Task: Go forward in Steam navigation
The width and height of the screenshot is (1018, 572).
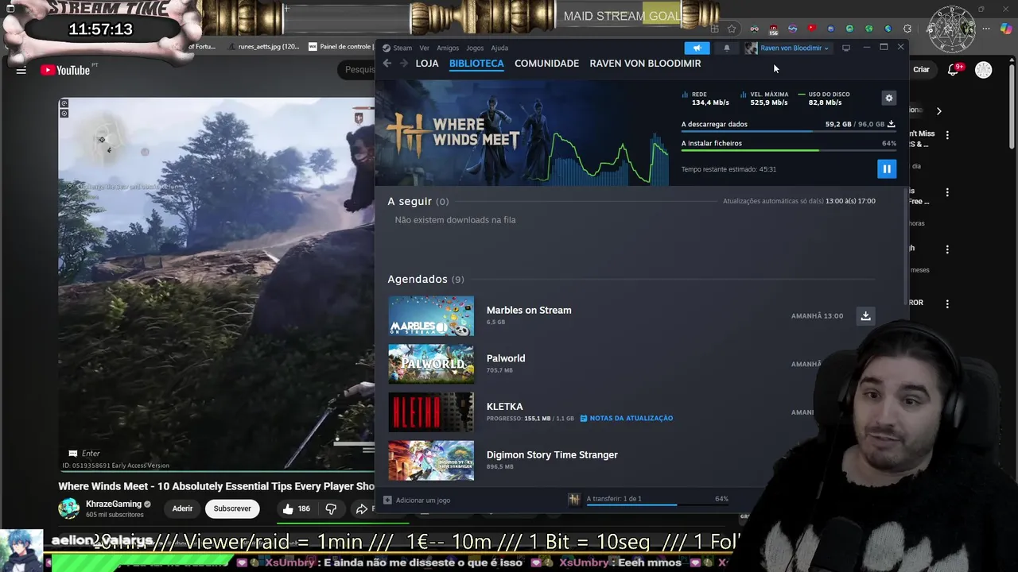Action: (403, 64)
